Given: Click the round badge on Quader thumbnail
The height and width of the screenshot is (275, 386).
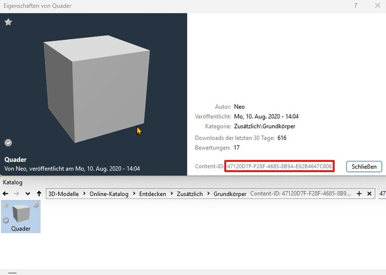Looking at the screenshot, I should pyautogui.click(x=36, y=205).
